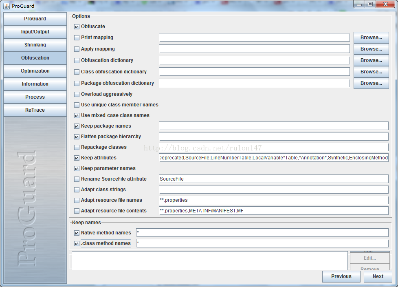Enable Use unique class member names
398x287 pixels.
click(x=77, y=105)
